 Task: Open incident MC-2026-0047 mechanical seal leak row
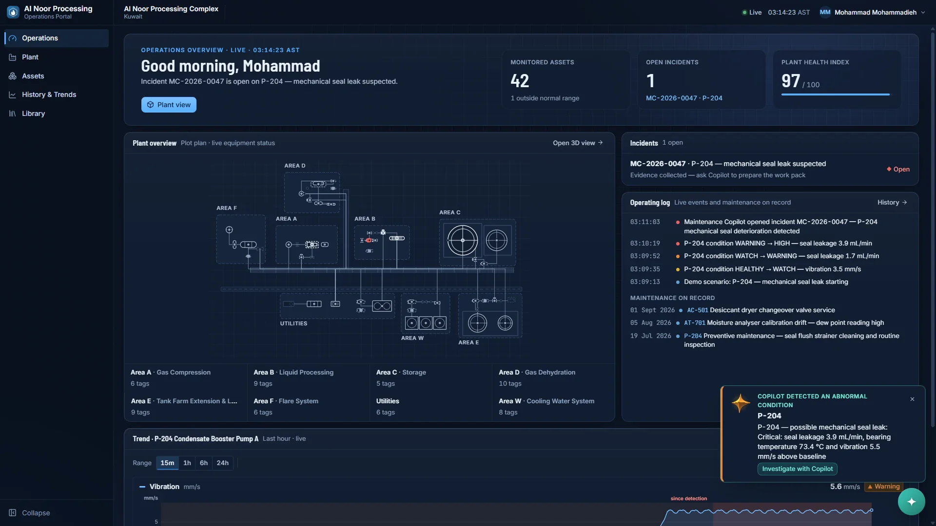(x=770, y=169)
